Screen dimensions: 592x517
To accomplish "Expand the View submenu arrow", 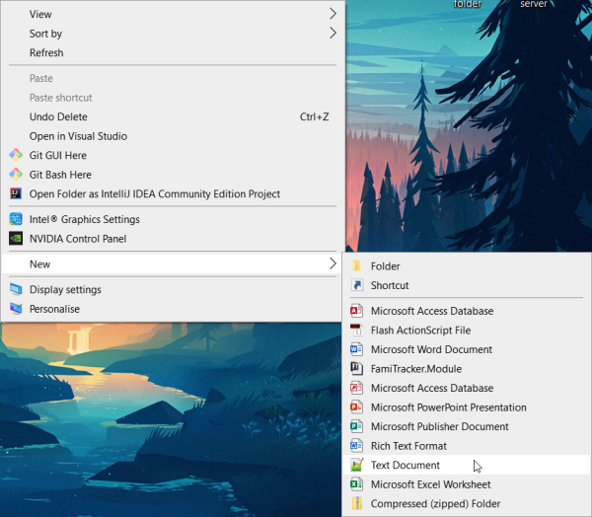I will (x=333, y=14).
